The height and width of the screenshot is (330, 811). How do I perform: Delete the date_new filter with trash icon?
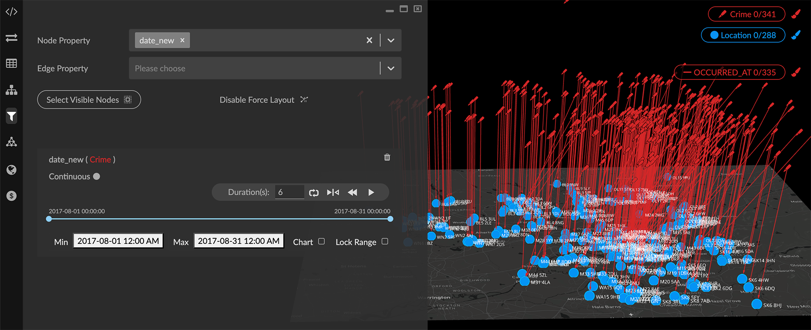coord(387,158)
